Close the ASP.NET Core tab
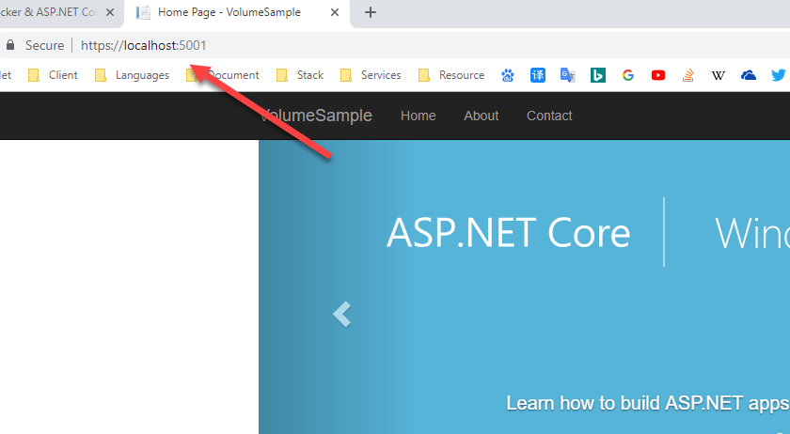Viewport: 790px width, 434px height. [110, 12]
